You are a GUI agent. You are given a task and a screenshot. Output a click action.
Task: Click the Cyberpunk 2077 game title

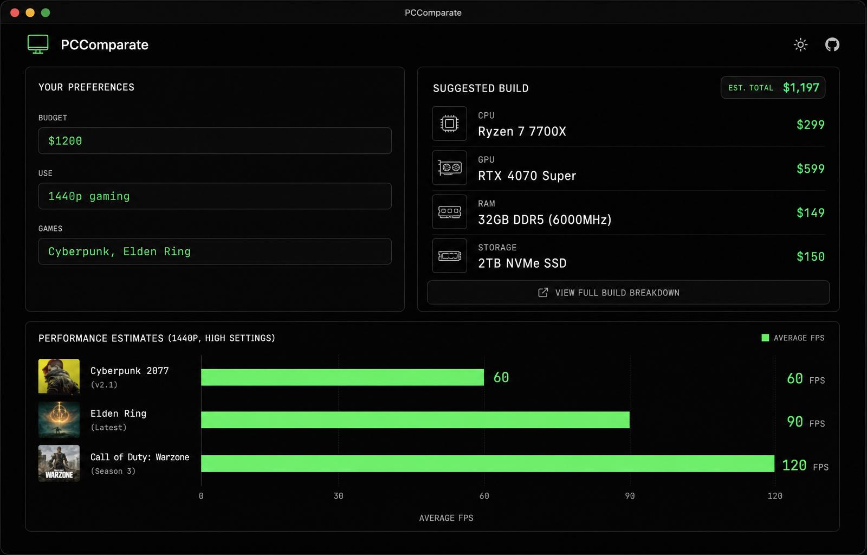130,371
